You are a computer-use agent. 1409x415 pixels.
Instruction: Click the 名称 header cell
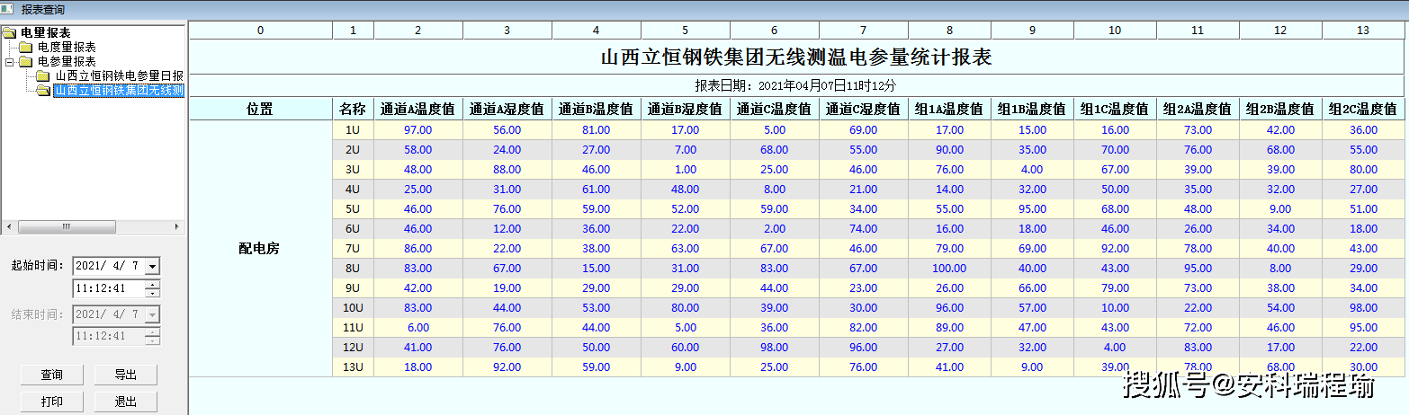(354, 109)
